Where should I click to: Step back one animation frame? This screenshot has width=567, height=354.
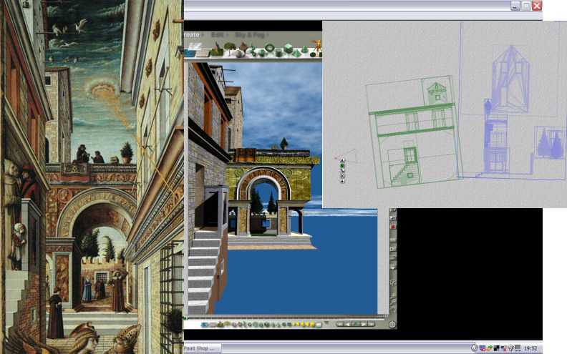pyautogui.click(x=347, y=324)
